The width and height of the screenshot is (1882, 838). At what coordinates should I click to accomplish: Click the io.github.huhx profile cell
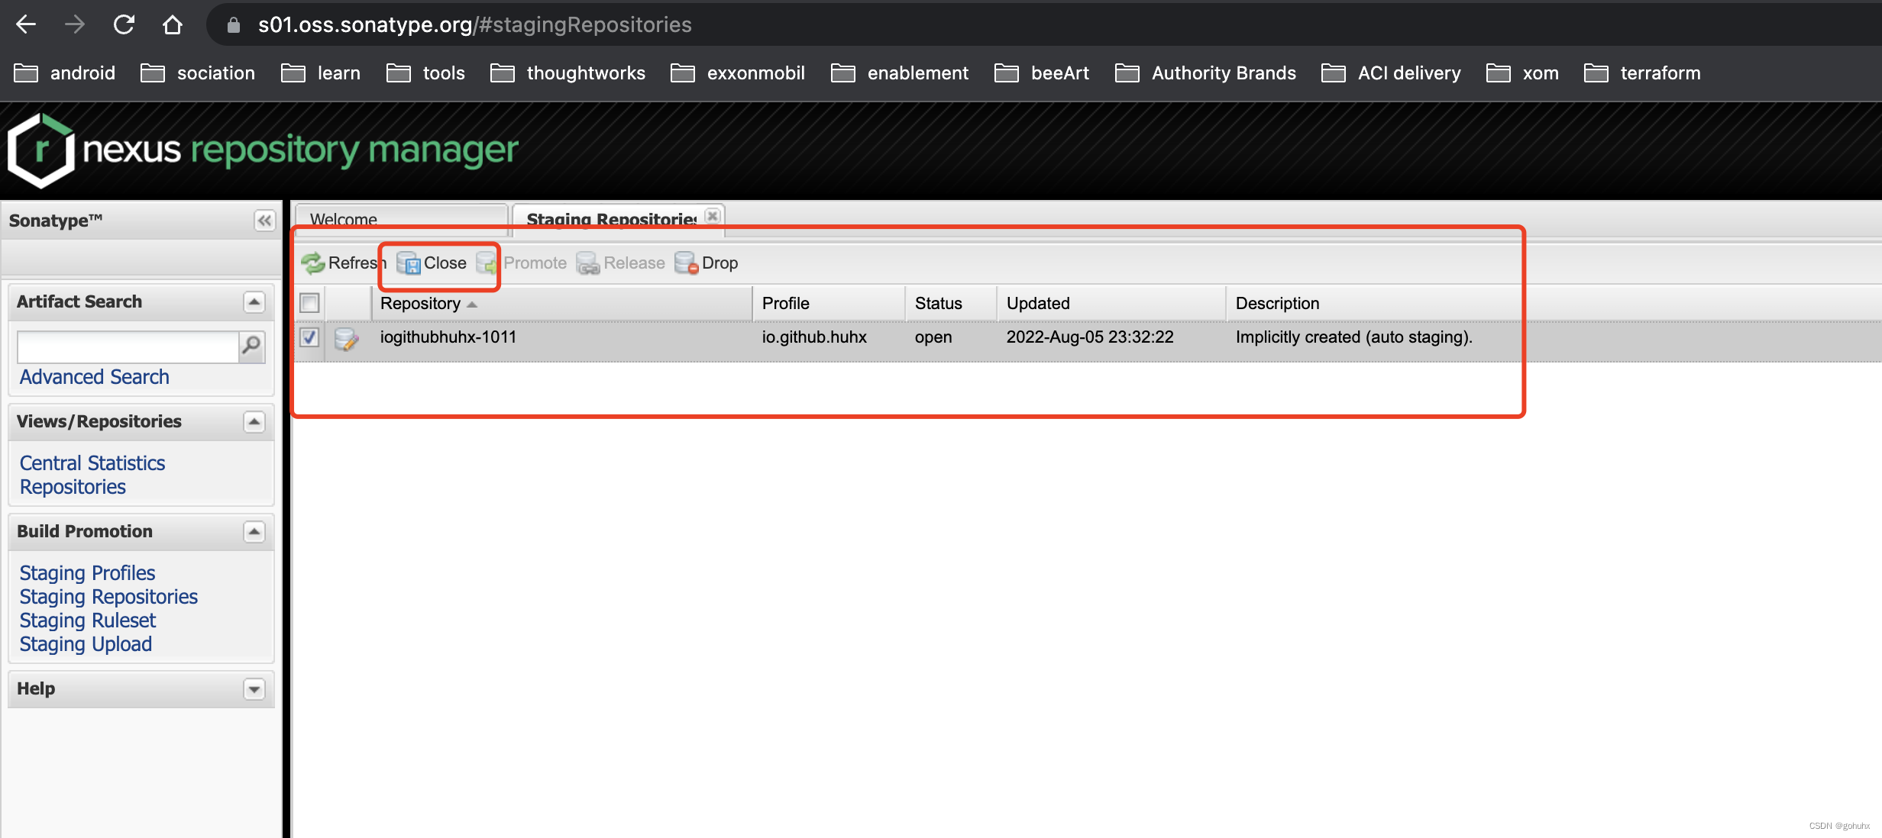tap(814, 337)
